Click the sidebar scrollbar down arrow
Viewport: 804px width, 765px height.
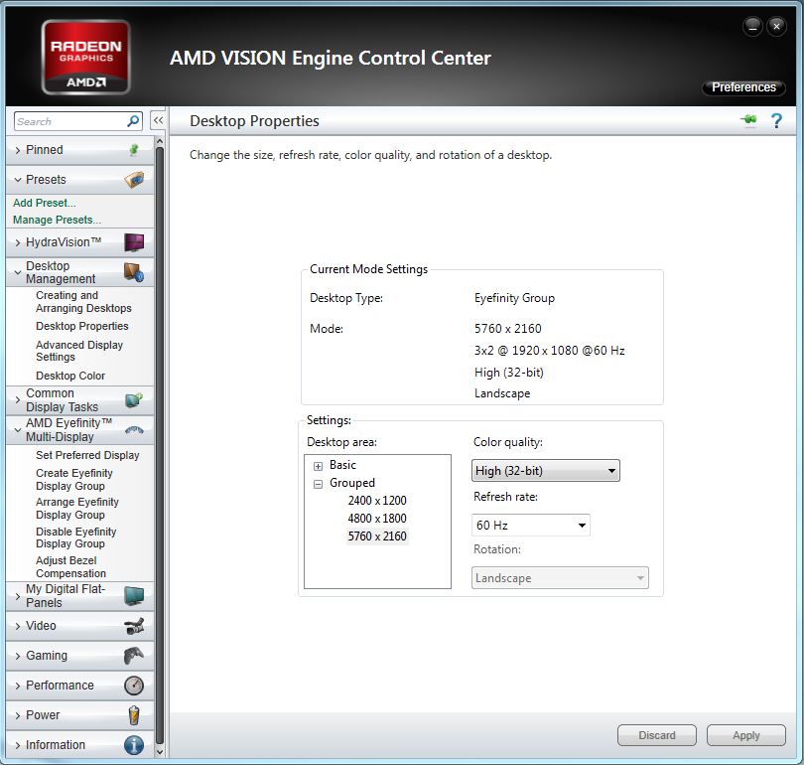[160, 752]
